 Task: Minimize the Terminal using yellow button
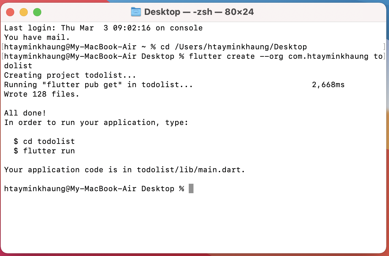click(x=24, y=12)
